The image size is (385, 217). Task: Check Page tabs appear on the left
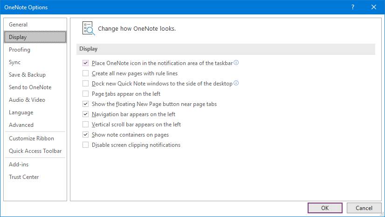coord(85,94)
